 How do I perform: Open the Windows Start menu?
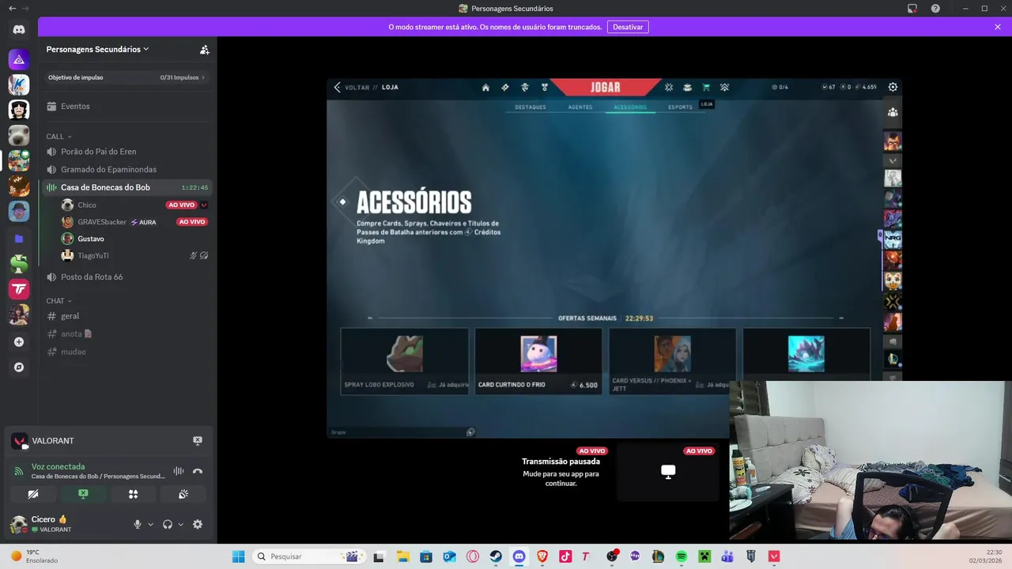(x=238, y=556)
